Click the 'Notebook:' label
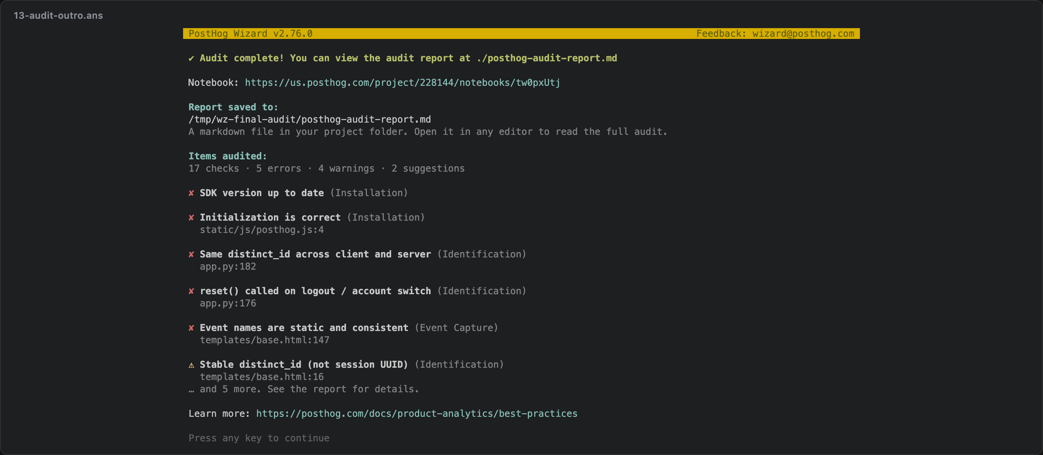Screen dimensions: 1043x455 213,83
